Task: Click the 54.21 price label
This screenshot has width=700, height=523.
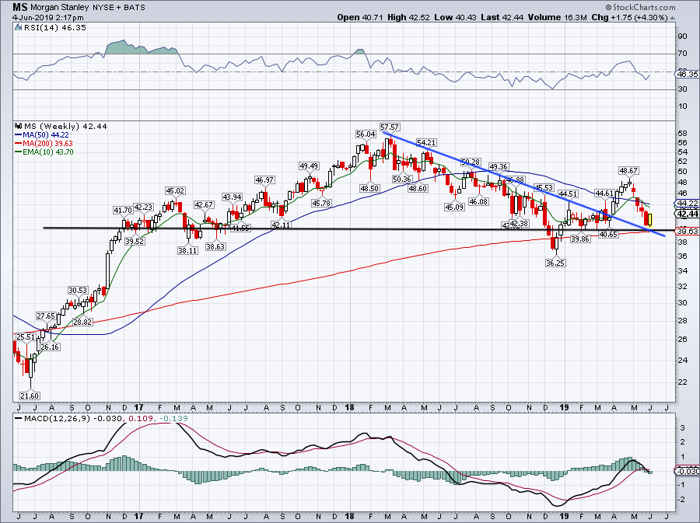Action: (426, 143)
